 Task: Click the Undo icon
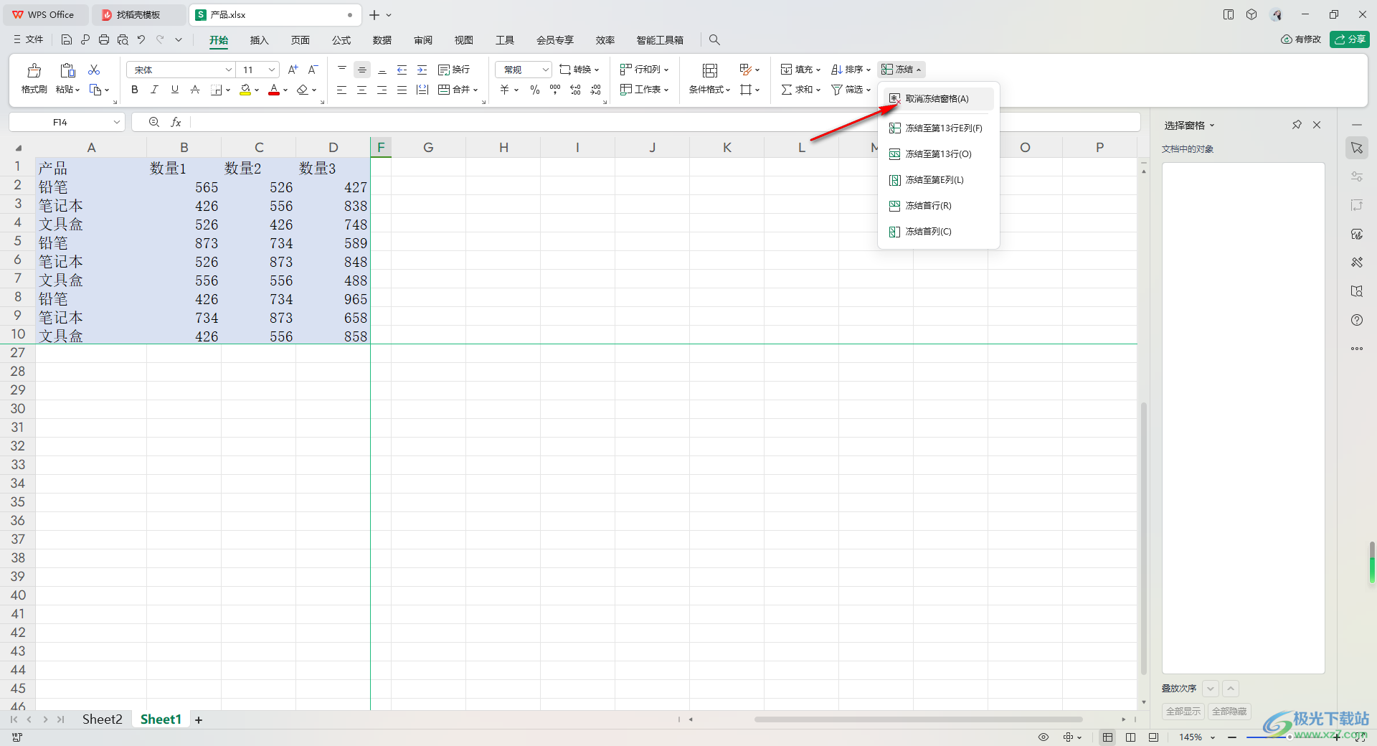tap(141, 40)
